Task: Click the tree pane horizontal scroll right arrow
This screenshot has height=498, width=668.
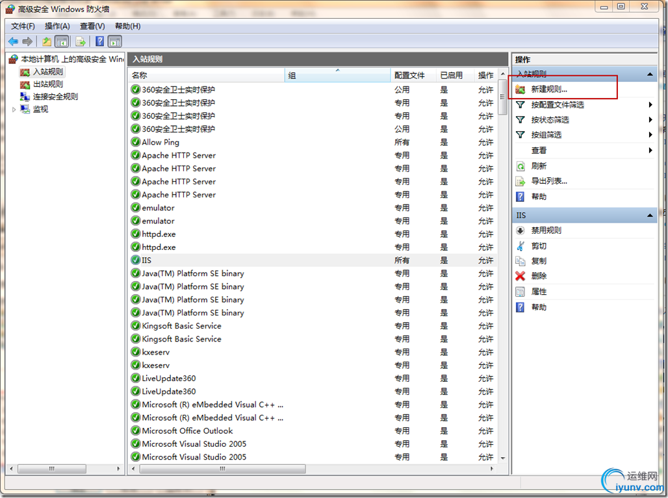Action: coord(118,469)
